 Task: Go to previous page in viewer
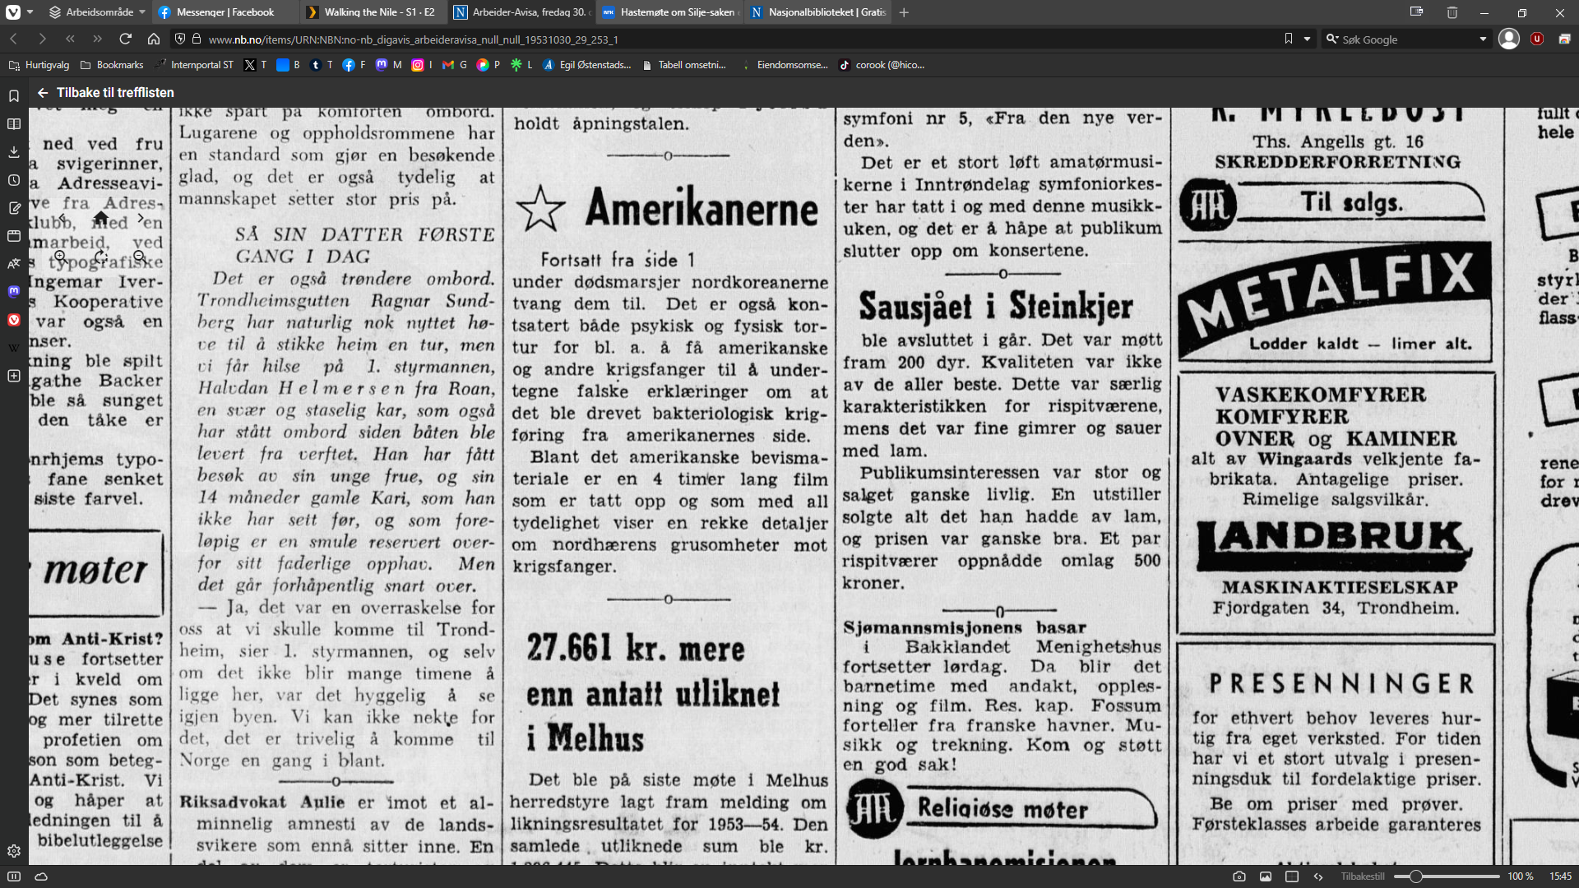(x=62, y=218)
